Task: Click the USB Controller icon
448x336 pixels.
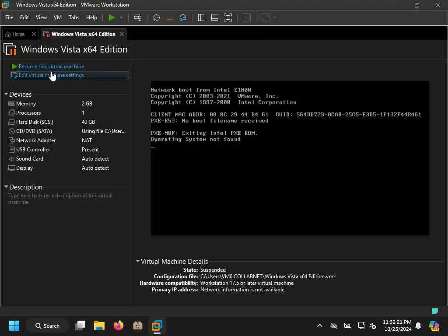Action: pyautogui.click(x=12, y=150)
